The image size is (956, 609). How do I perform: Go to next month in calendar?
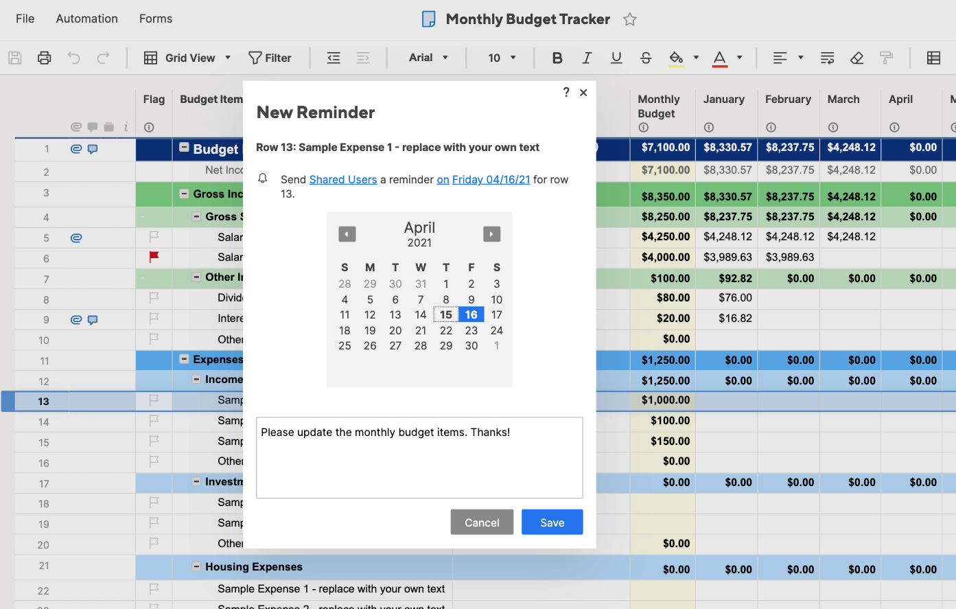(x=491, y=234)
